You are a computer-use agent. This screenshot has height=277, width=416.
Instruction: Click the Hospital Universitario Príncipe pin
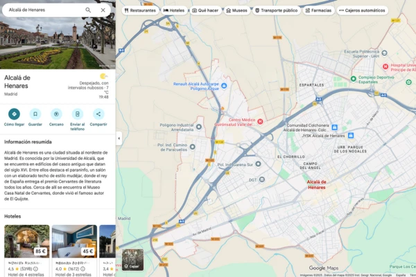385,66
